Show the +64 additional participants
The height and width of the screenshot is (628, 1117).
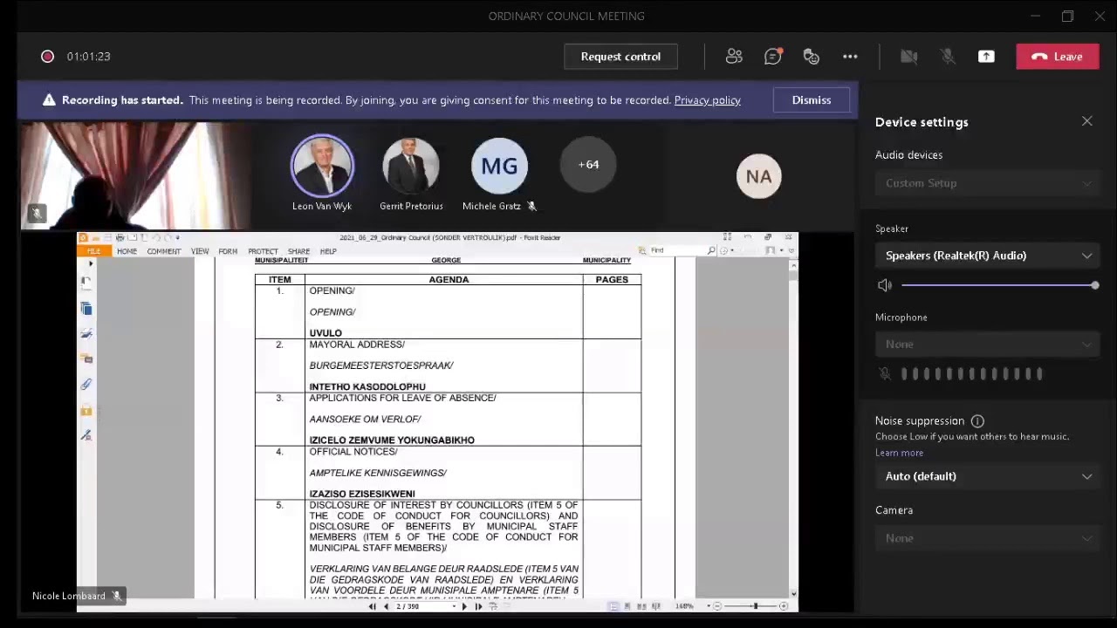tap(588, 164)
